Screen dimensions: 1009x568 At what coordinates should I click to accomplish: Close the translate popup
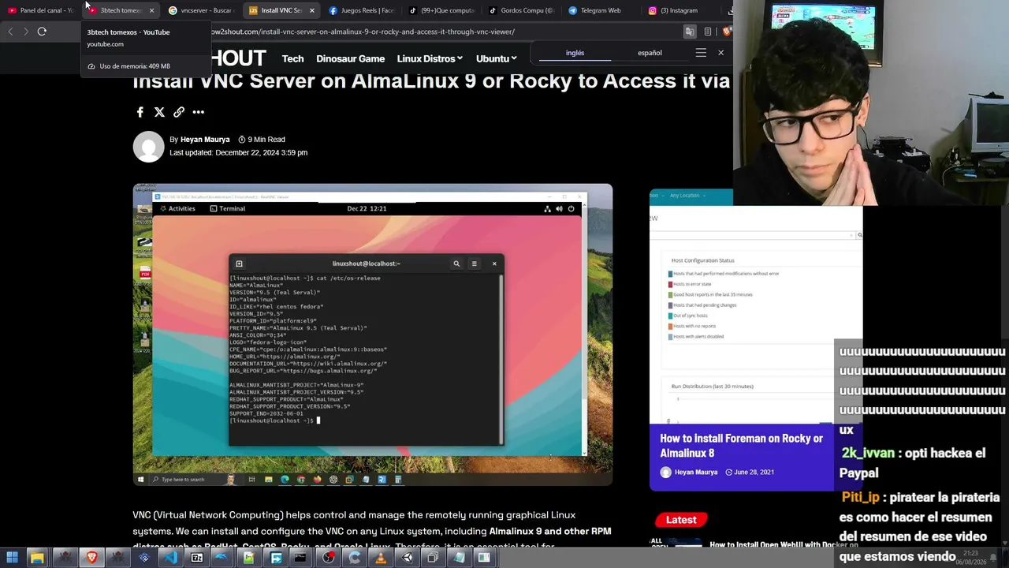[x=720, y=53]
